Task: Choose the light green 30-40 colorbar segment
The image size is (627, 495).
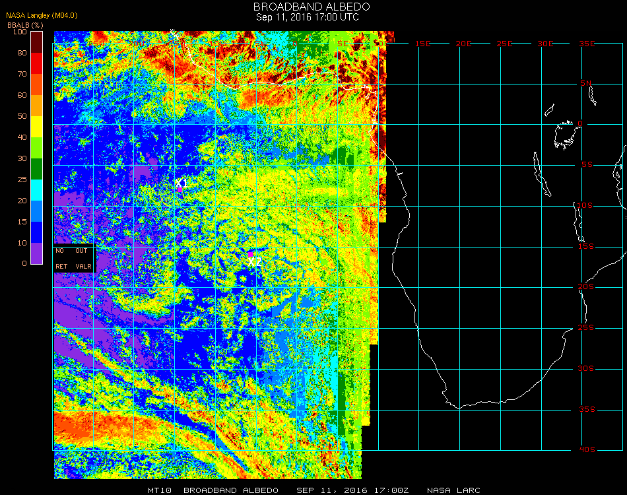Action: coord(36,148)
